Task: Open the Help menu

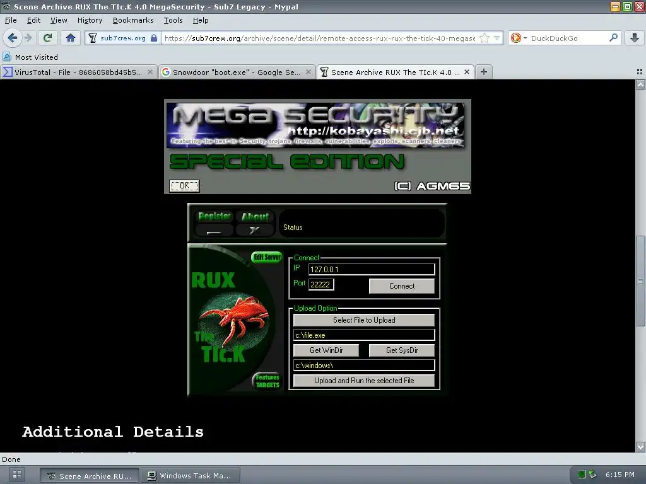Action: point(201,20)
